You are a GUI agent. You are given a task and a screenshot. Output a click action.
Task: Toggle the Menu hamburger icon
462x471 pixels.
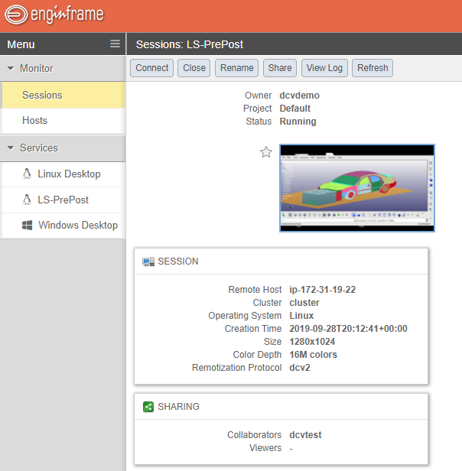point(115,44)
